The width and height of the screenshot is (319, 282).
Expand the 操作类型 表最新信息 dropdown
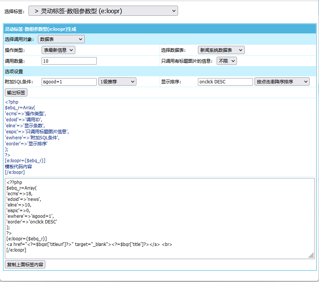pos(58,50)
